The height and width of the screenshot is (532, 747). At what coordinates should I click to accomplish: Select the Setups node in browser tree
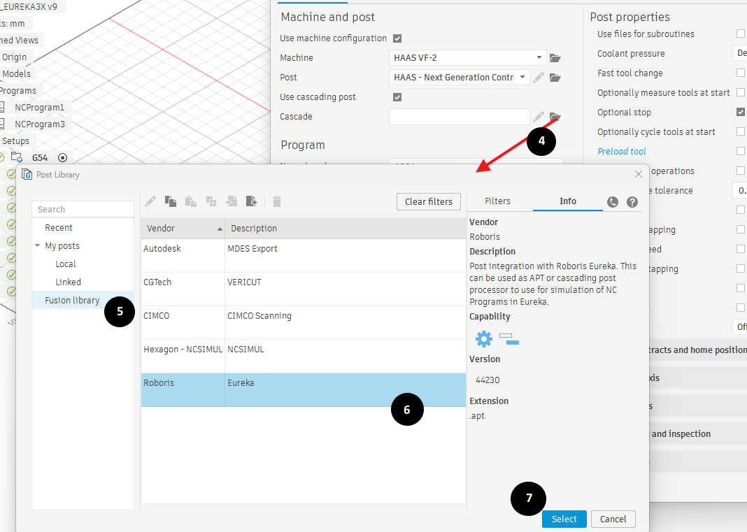pos(15,141)
